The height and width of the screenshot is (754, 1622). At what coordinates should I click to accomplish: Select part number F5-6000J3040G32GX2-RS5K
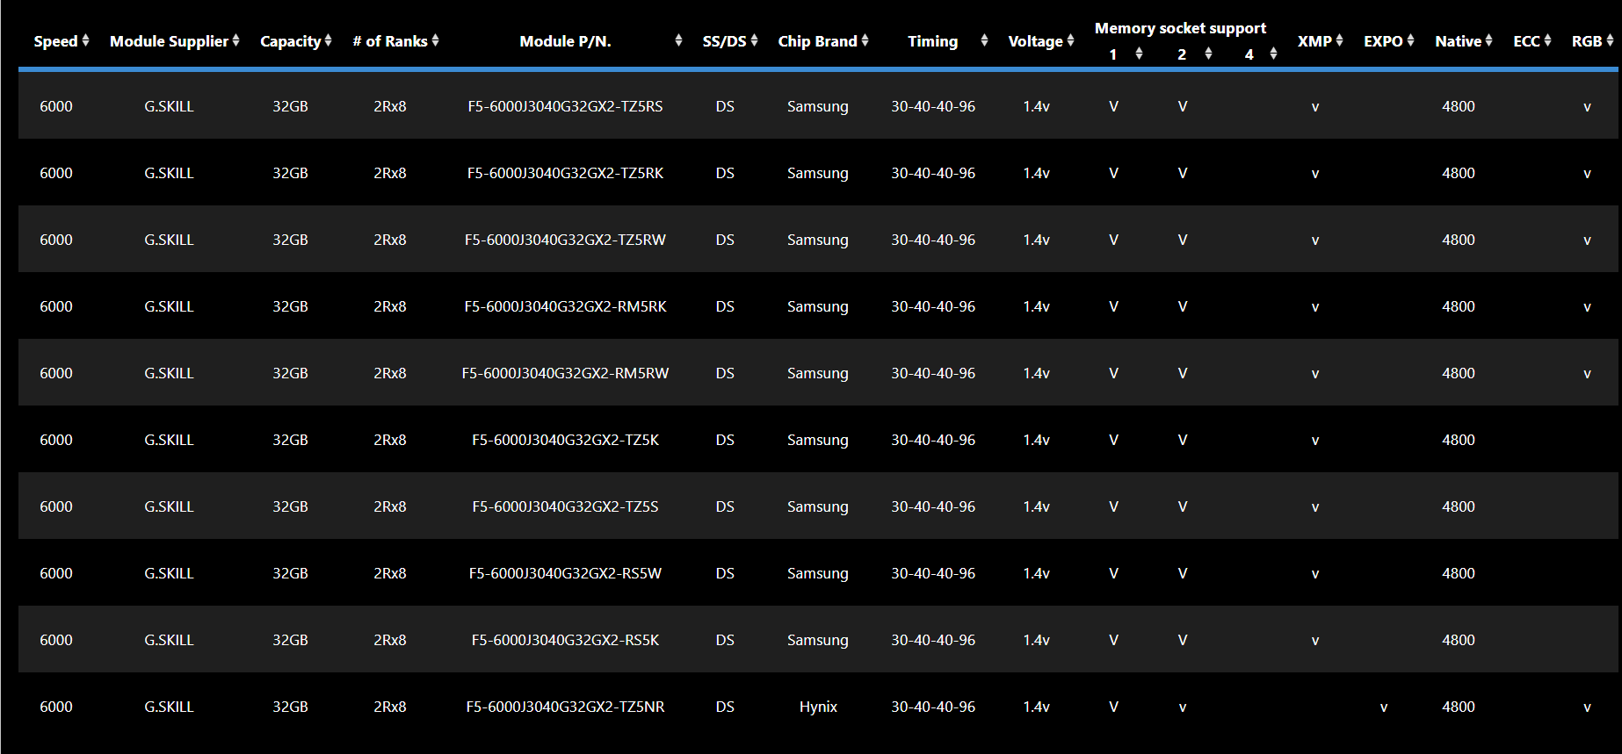(x=565, y=640)
